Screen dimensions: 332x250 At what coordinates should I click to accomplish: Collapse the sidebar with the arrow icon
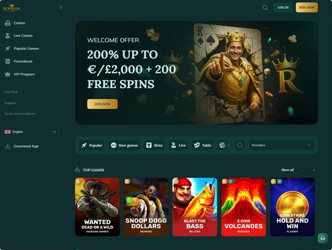(61, 7)
